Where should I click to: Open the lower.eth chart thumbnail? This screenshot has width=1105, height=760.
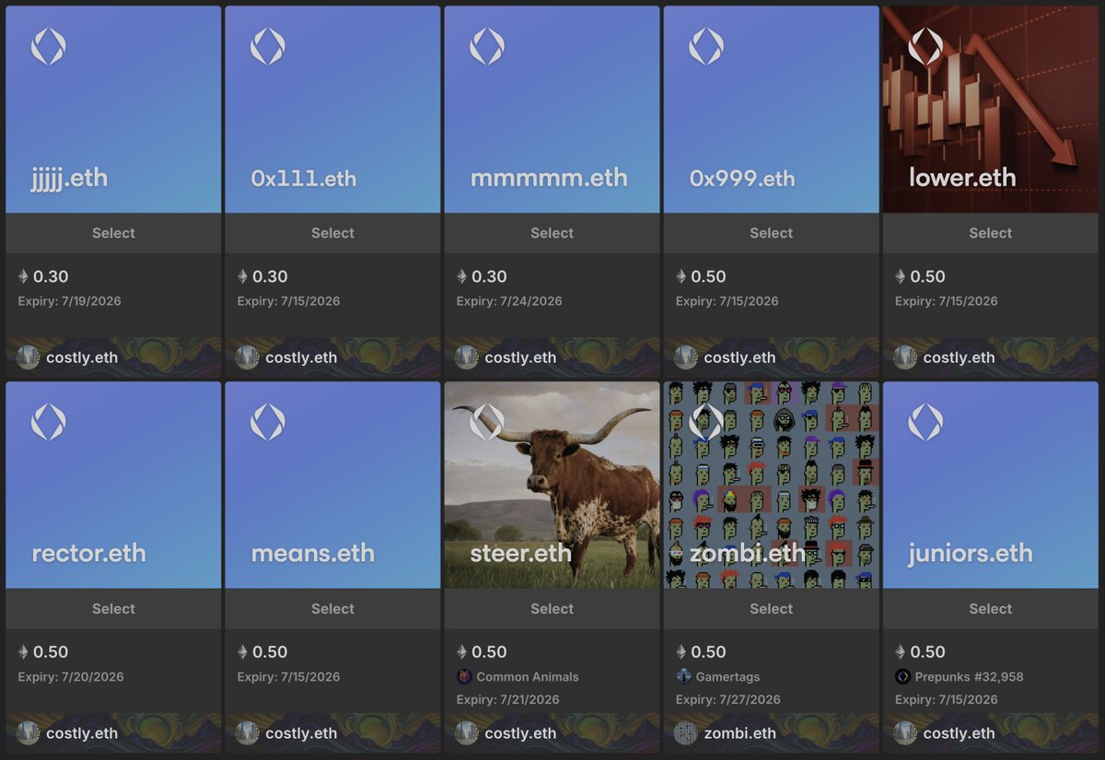[990, 110]
